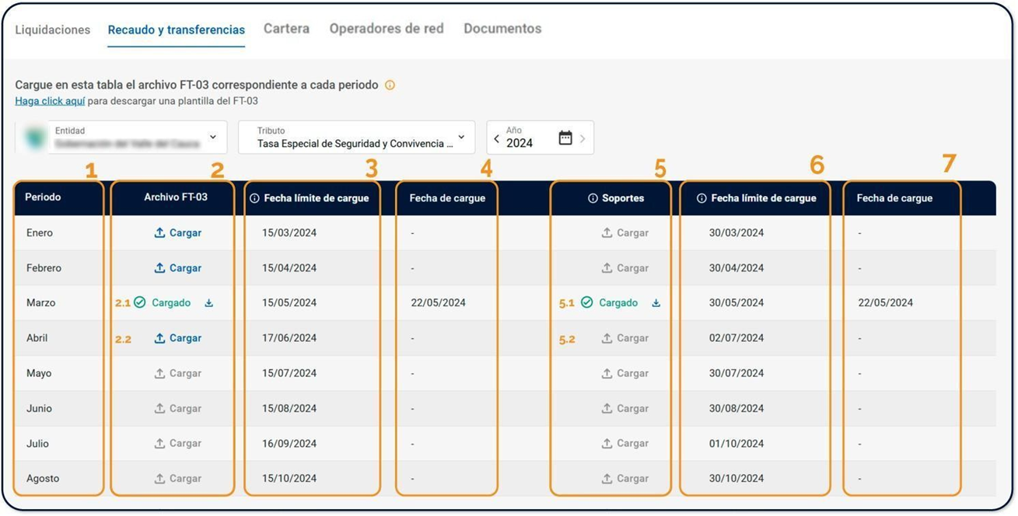Go to the Documentos tab
The width and height of the screenshot is (1018, 516).
click(502, 29)
